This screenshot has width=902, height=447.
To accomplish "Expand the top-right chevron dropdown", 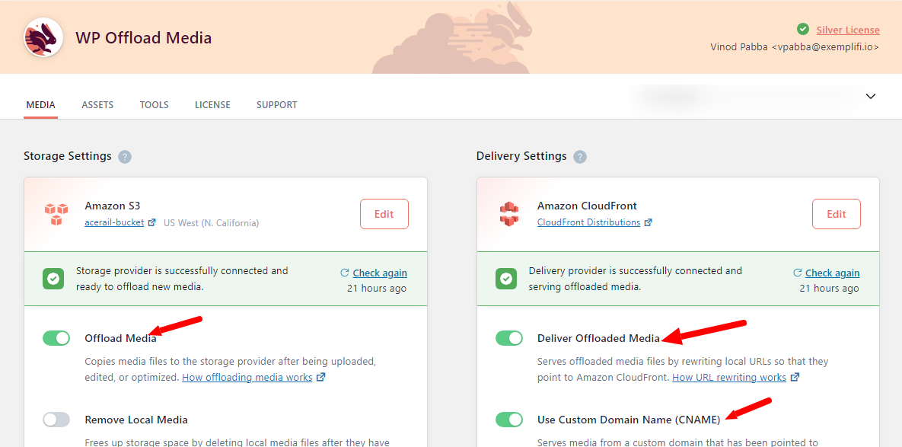I will [x=871, y=97].
